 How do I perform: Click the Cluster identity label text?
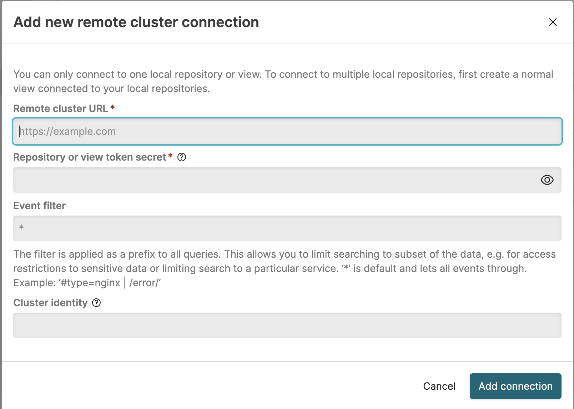[x=50, y=303]
